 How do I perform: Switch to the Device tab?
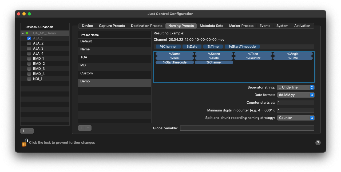pos(87,26)
